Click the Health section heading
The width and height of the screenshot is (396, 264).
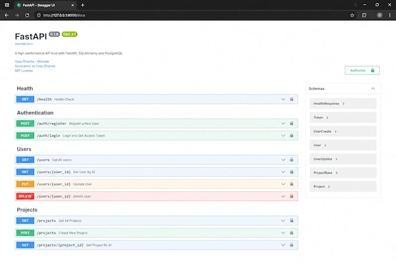[24, 89]
